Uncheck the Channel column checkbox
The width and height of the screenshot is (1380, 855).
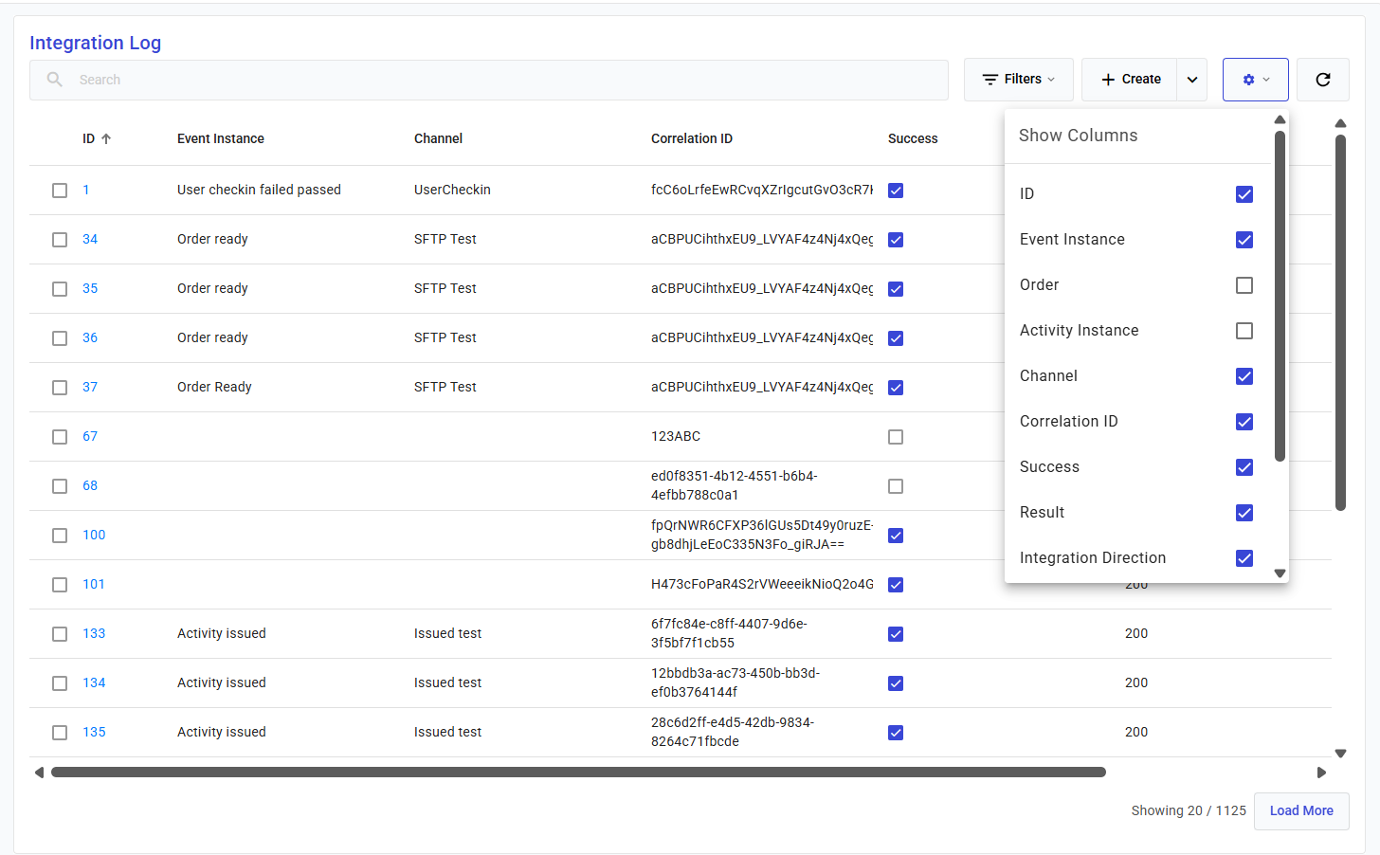(1244, 376)
